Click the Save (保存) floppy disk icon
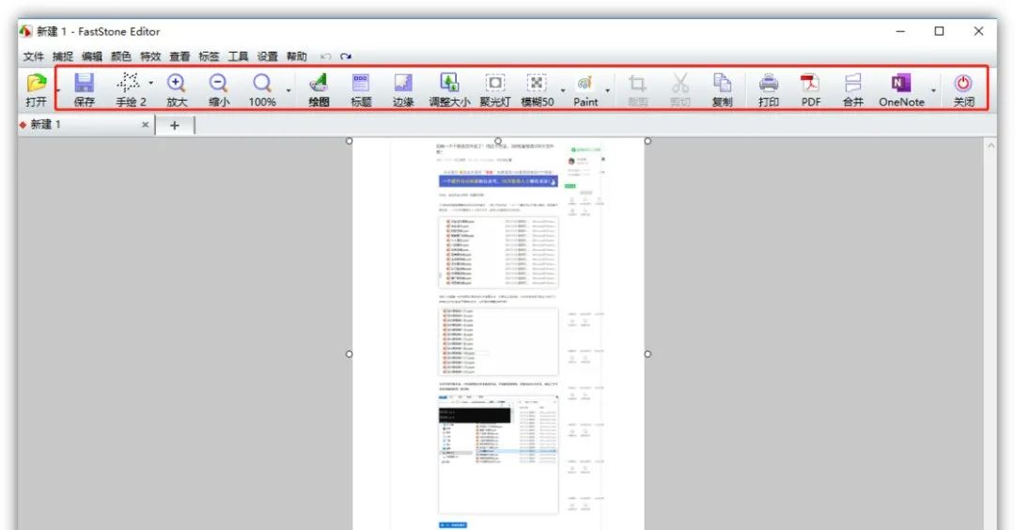This screenshot has width=1015, height=530. [x=85, y=83]
